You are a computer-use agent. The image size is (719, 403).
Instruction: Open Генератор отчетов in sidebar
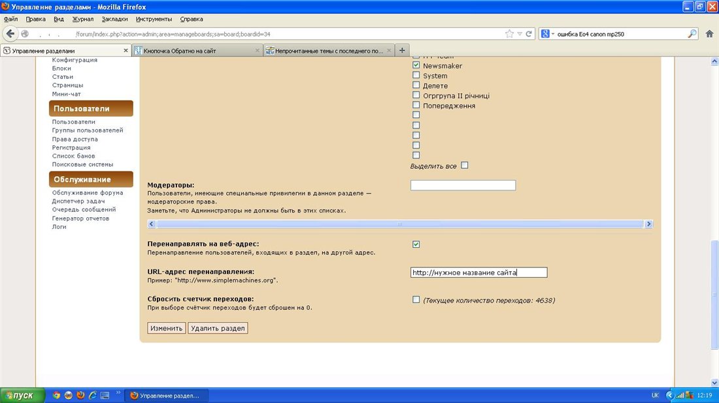coord(80,218)
